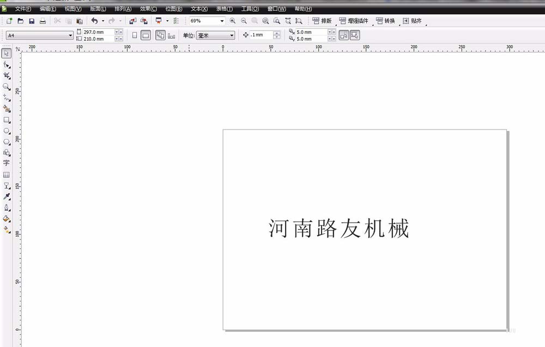Click the Import icon

(133, 21)
